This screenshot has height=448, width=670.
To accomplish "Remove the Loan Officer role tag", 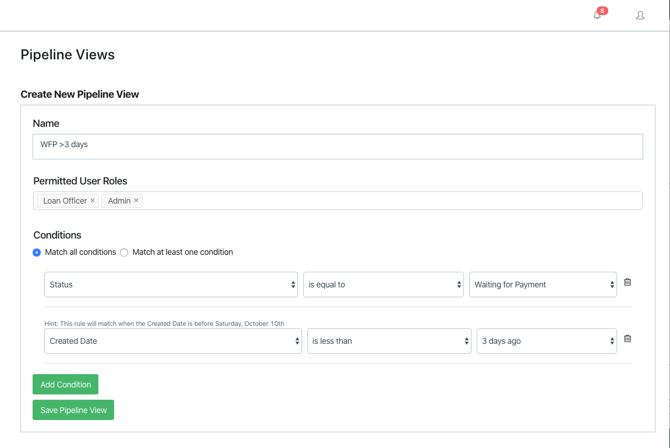I will coord(93,200).
